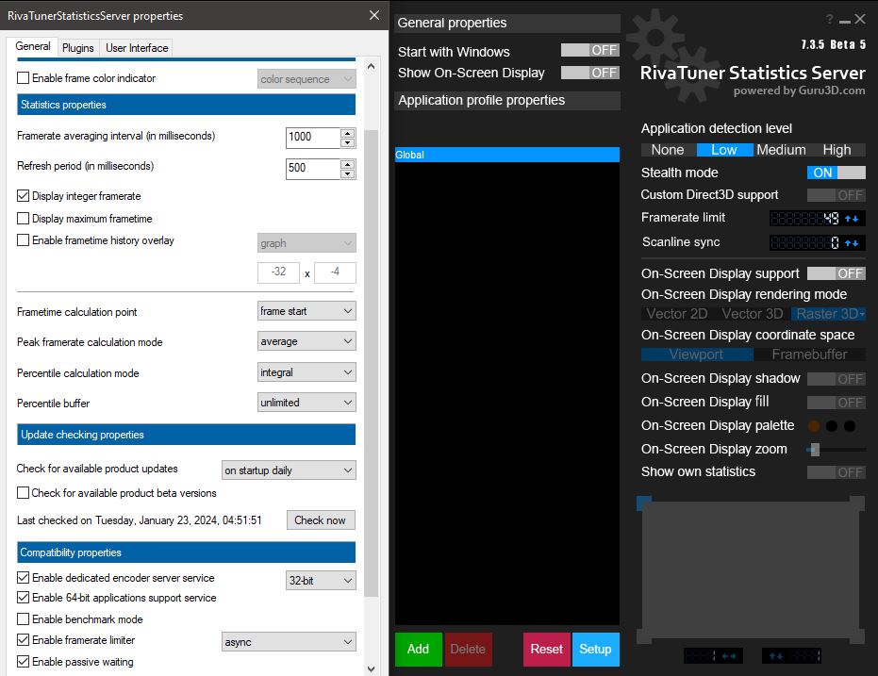The width and height of the screenshot is (878, 676).
Task: Open Frametime calculation point dropdown
Action: [x=306, y=311]
